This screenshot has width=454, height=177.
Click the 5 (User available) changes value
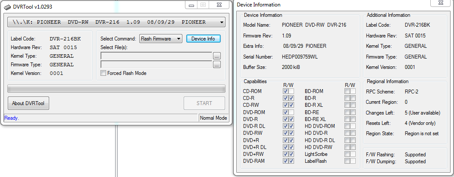(x=423, y=113)
